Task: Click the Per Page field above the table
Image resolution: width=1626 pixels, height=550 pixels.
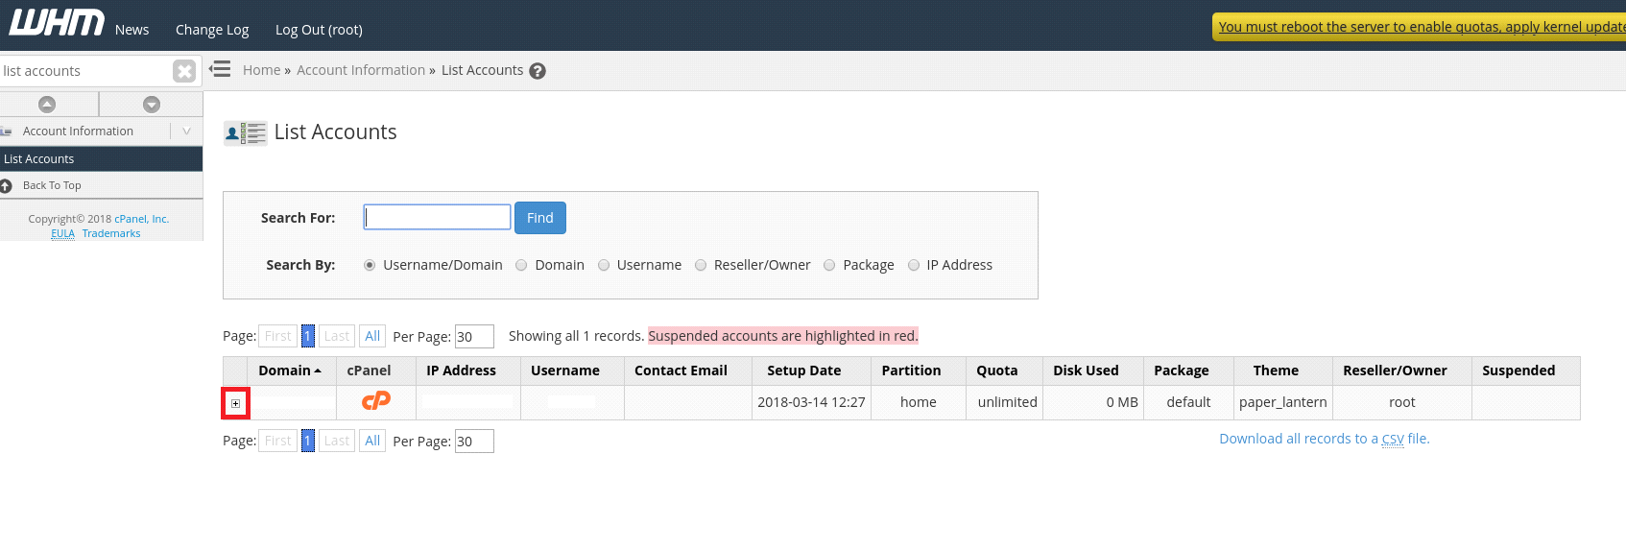Action: coord(474,337)
